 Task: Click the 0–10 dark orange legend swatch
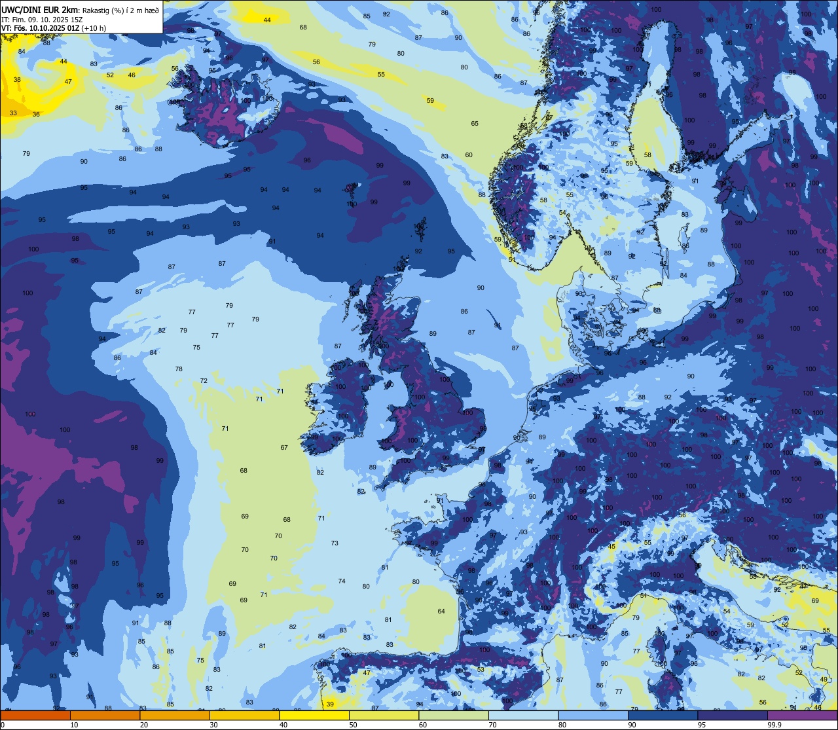tap(35, 715)
